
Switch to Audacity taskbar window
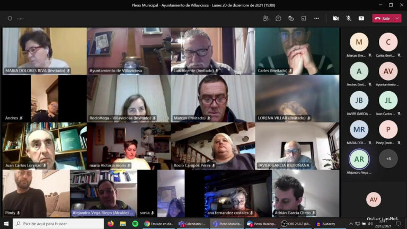pyautogui.click(x=326, y=224)
